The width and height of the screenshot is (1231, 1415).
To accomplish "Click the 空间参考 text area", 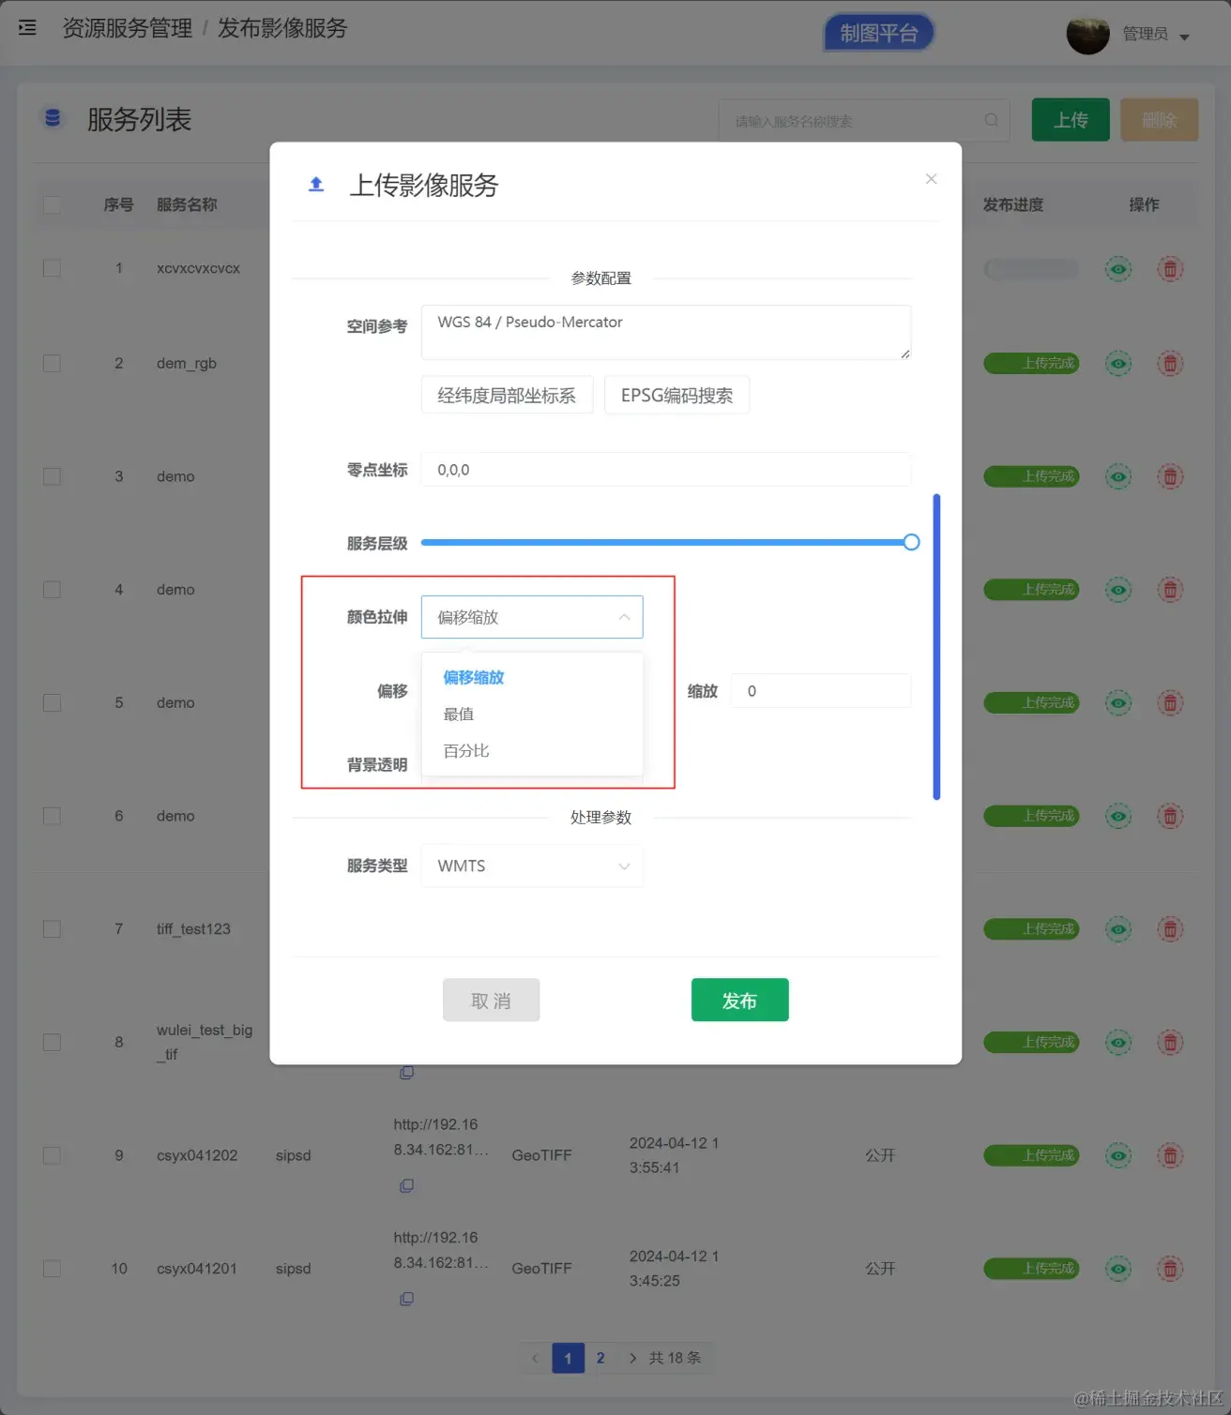I will pos(665,332).
